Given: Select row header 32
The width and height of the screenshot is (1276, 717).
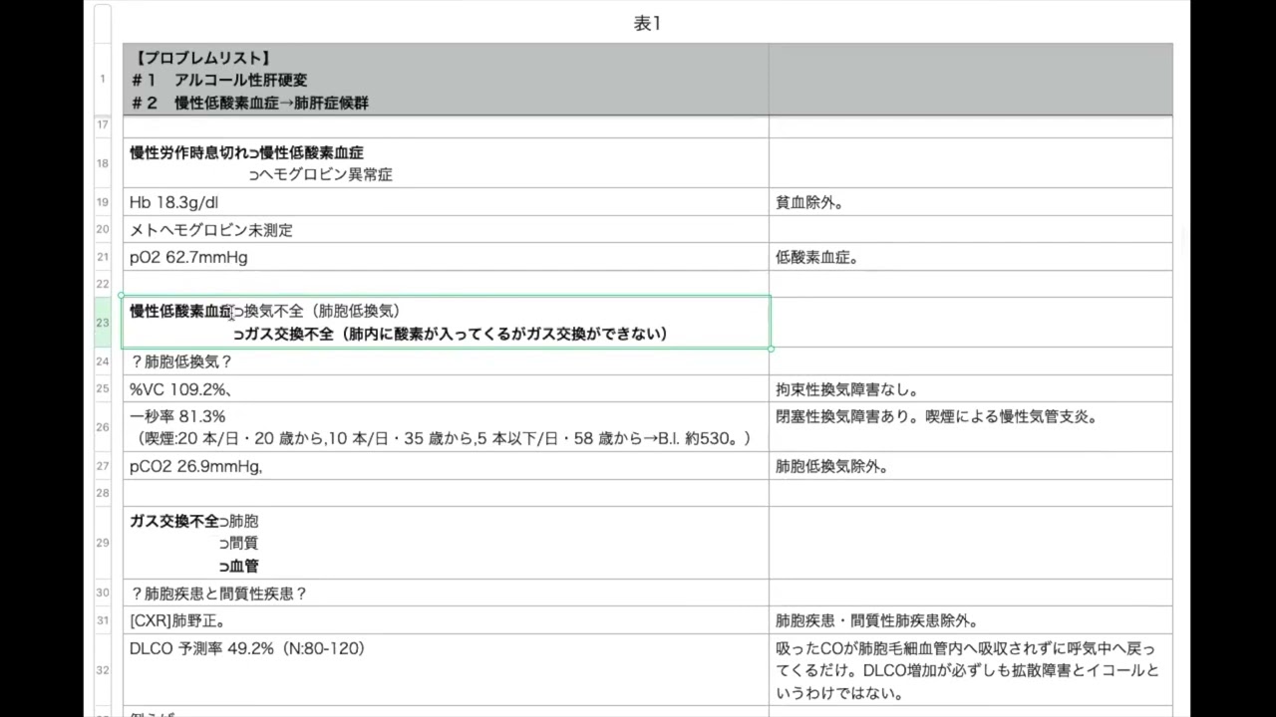Looking at the screenshot, I should (x=103, y=670).
